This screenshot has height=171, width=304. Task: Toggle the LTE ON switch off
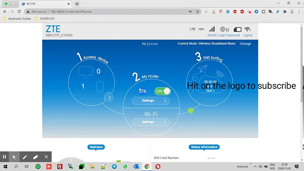pyautogui.click(x=163, y=91)
